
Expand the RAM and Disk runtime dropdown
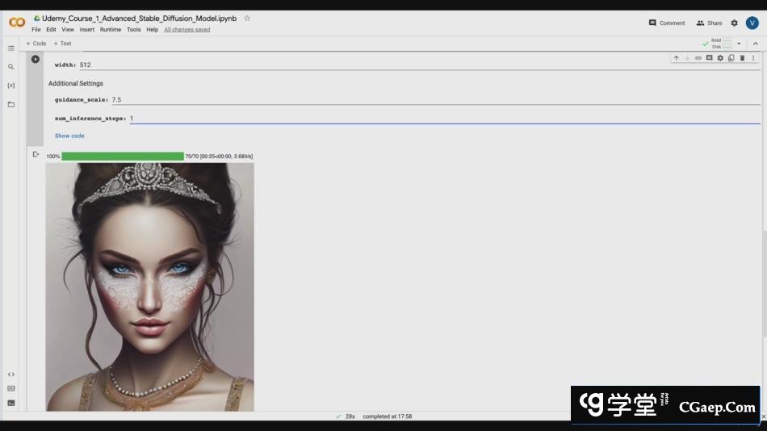click(738, 44)
